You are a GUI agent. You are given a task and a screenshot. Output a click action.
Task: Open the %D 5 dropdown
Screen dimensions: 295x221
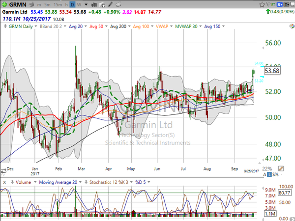point(149,182)
